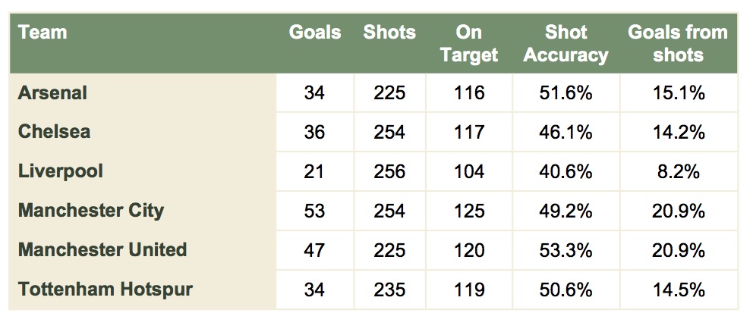Select the Manchester United row label
Screen dimensions: 753x335
[x=102, y=250]
